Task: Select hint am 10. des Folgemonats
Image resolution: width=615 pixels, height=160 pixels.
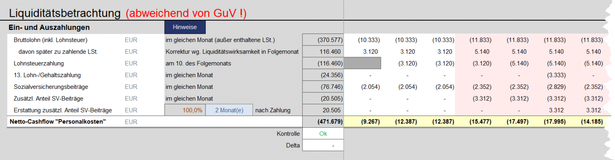Action: click(x=198, y=64)
